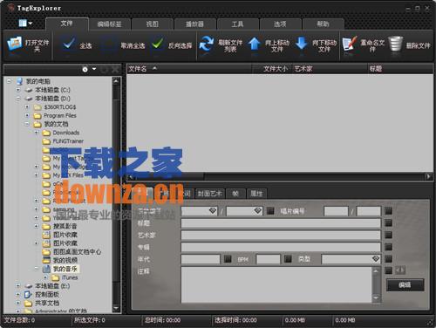The height and width of the screenshot is (328, 436).
Task: Select the 共享文档 shared documents folder
Action: click(x=47, y=303)
